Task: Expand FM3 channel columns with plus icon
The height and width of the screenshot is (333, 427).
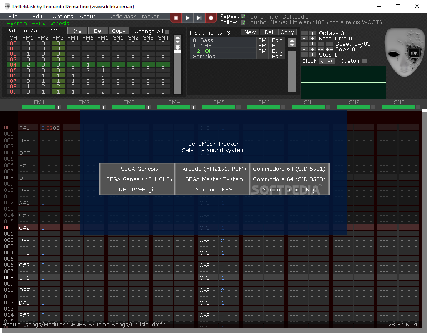Action: click(x=149, y=107)
